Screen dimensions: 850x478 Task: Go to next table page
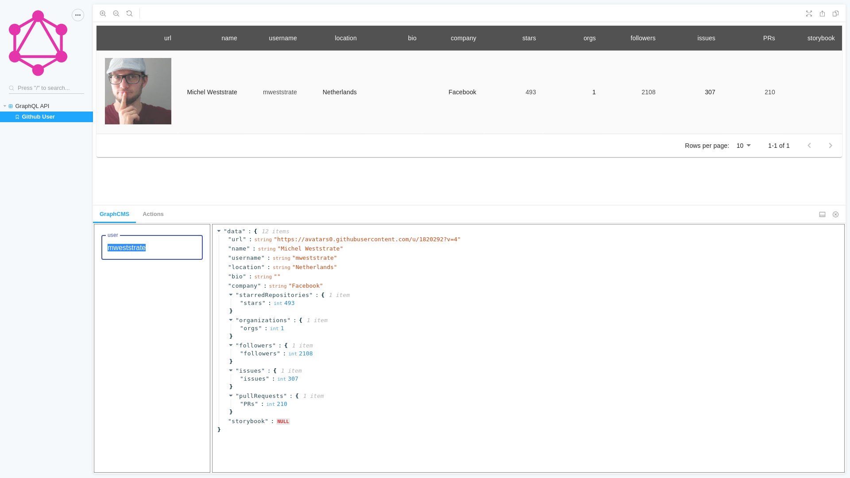click(831, 146)
